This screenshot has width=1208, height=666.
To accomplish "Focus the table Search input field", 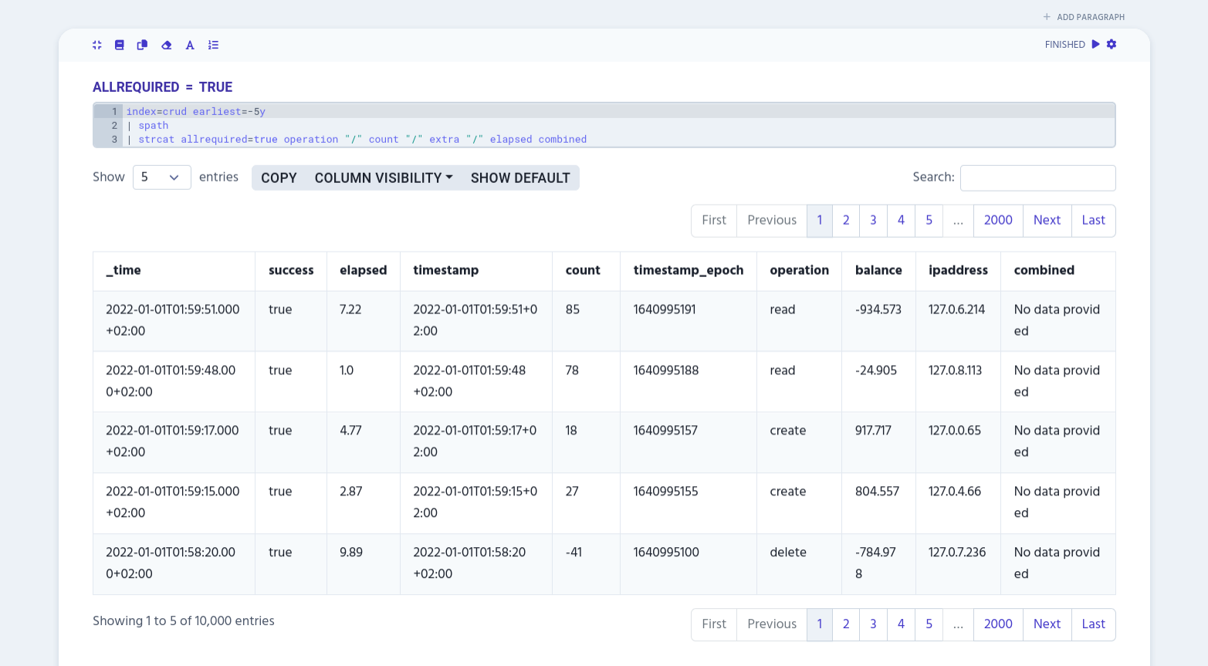I will point(1037,177).
